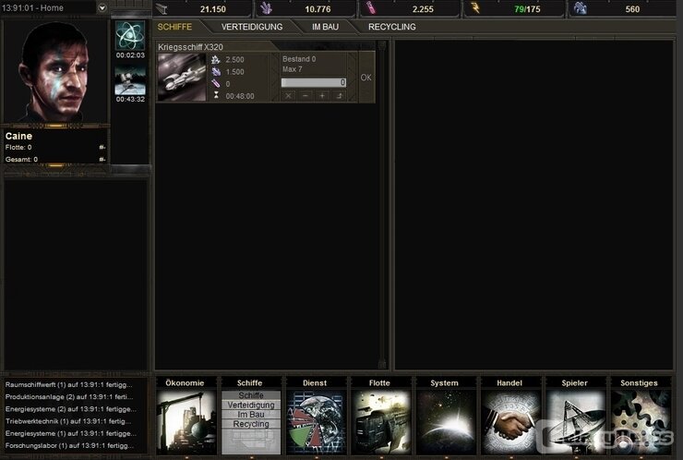Open the Flotte menu image
Viewport: 683px width, 460px height.
(380, 422)
